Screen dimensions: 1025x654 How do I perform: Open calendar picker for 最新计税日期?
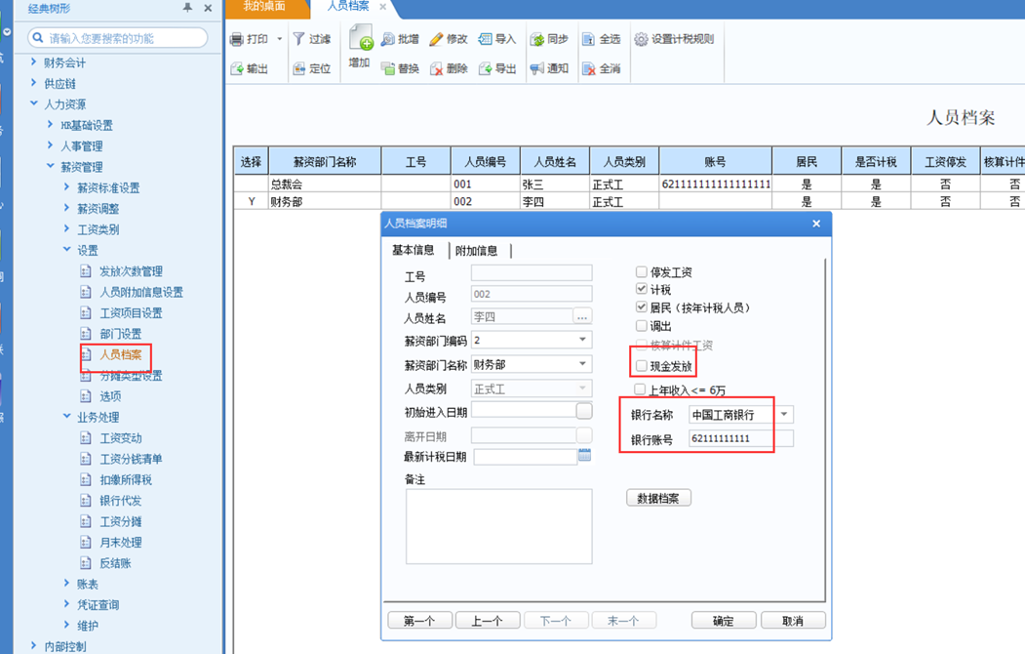[x=584, y=456]
